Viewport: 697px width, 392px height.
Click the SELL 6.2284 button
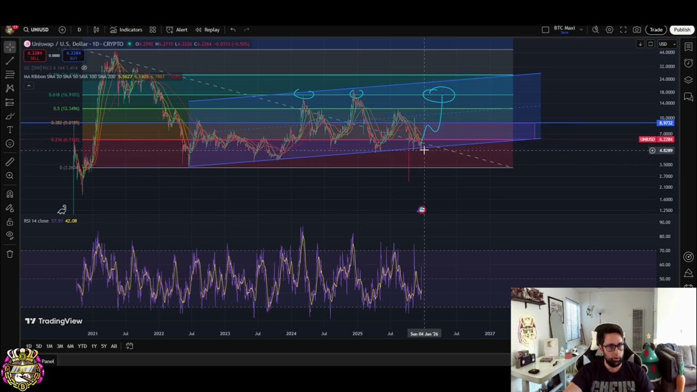(35, 55)
